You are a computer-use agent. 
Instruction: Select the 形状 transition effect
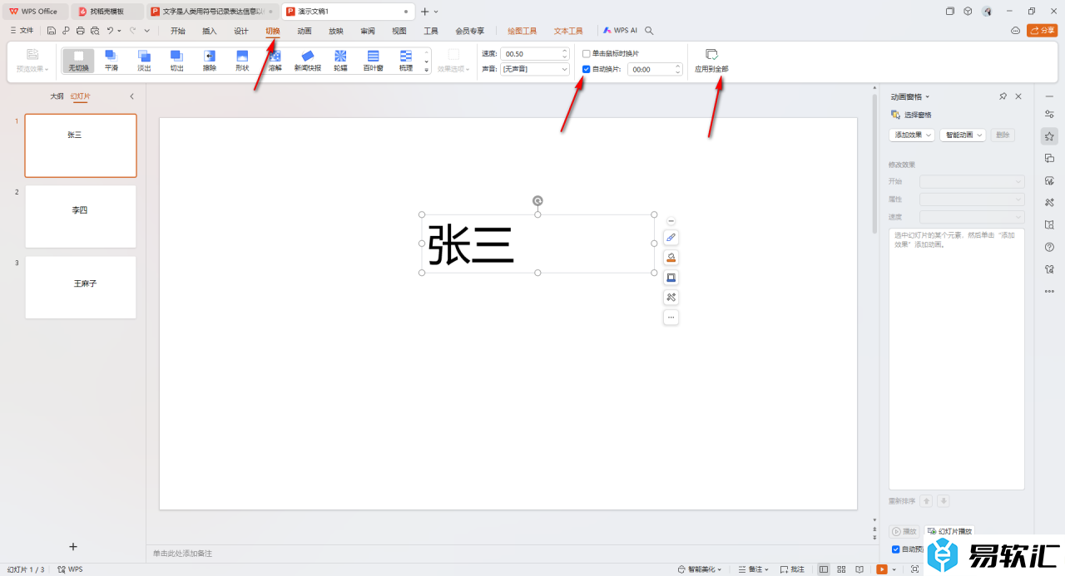pyautogui.click(x=242, y=61)
